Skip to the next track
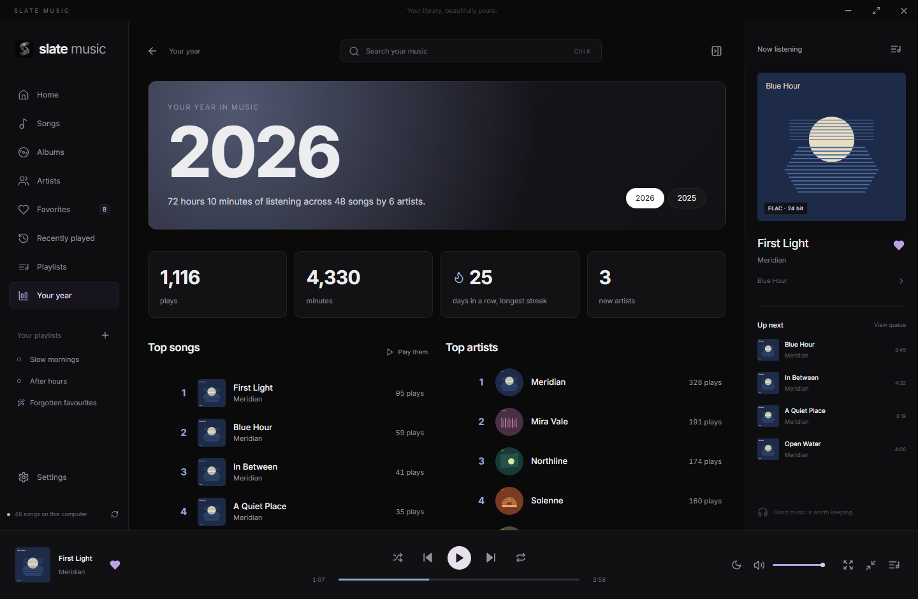The width and height of the screenshot is (918, 599). click(491, 558)
